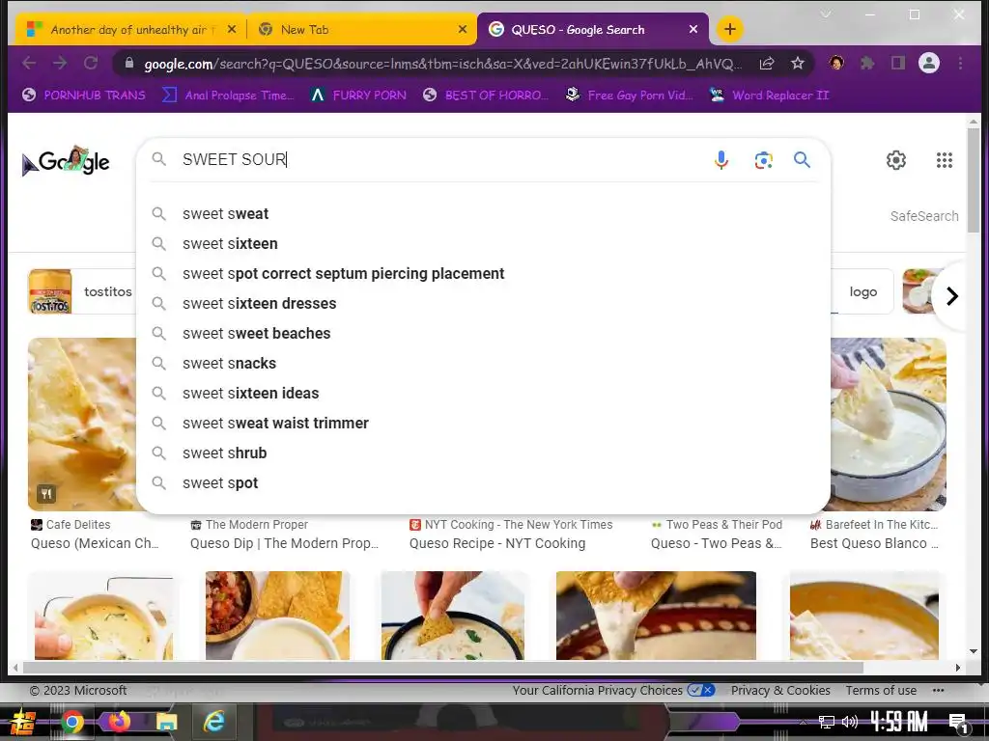This screenshot has width=989, height=741.
Task: Launch Firefox from the taskbar
Action: (119, 722)
